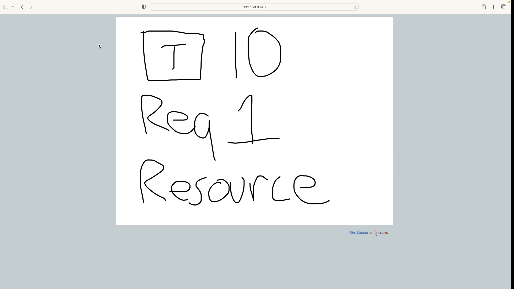Click the address bar showing 192.168.0.140
514x289 pixels.
(254, 7)
